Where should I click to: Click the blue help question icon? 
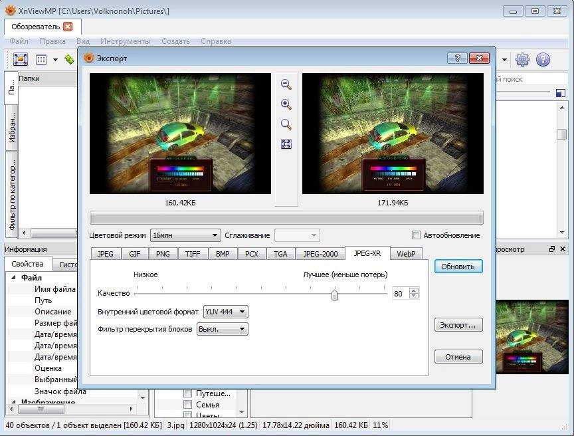(x=543, y=59)
